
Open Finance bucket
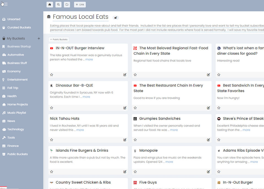13,146
